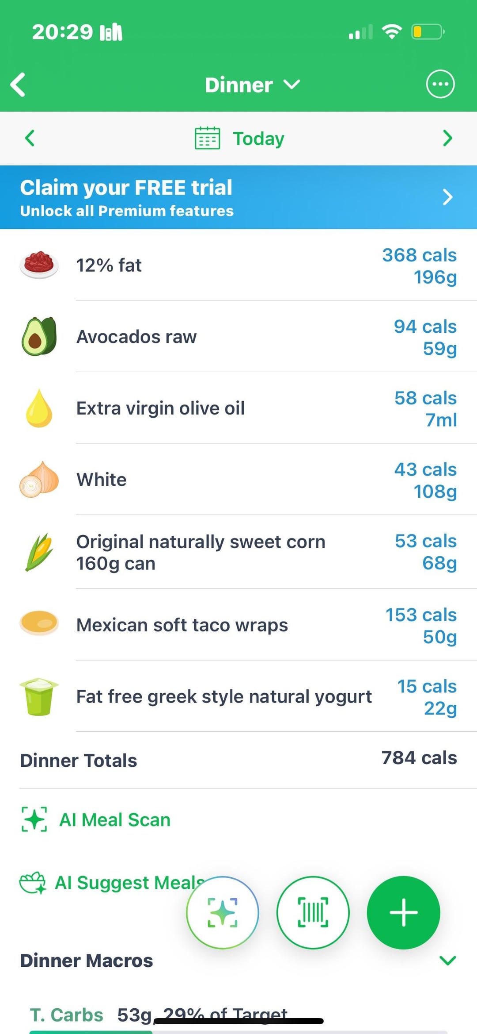Viewport: 477px width, 1034px height.
Task: Open the calendar date picker icon
Action: (207, 138)
